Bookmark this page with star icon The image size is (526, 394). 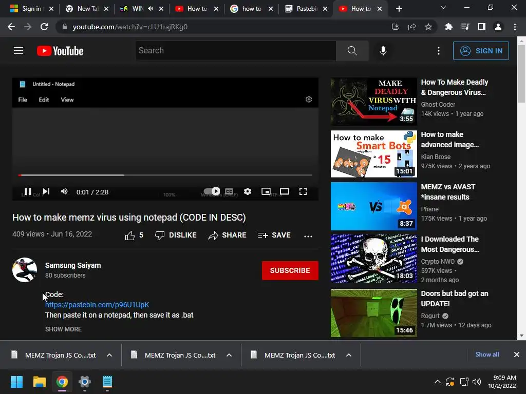(428, 27)
